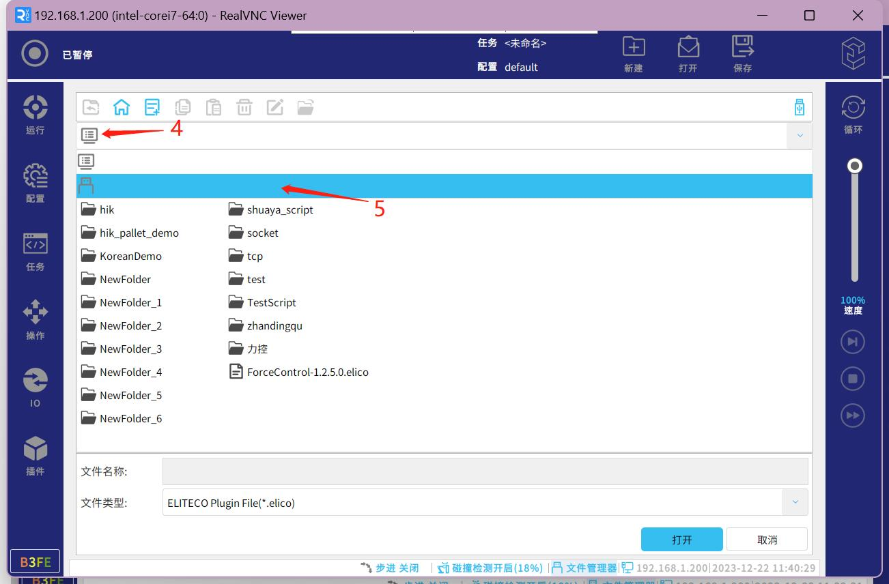889x584 pixels.
Task: Click the 打开 (Open) blue button
Action: point(681,540)
